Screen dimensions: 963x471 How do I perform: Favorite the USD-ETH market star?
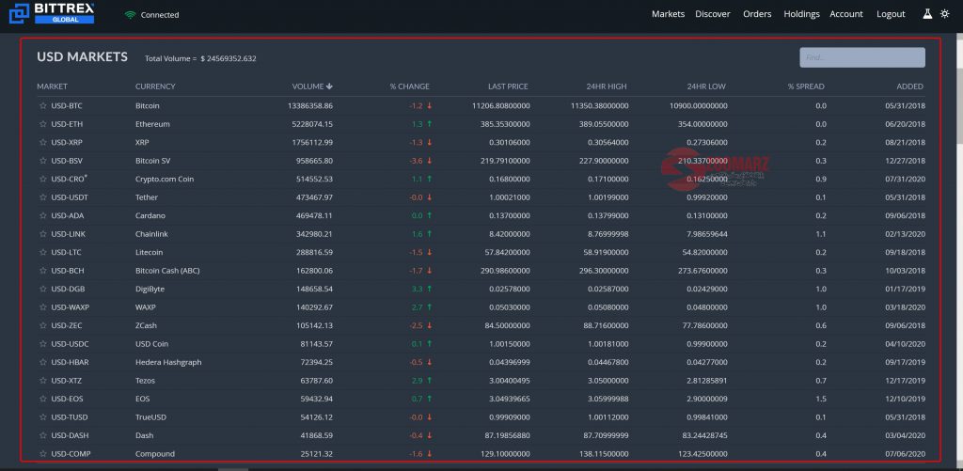pyautogui.click(x=43, y=124)
